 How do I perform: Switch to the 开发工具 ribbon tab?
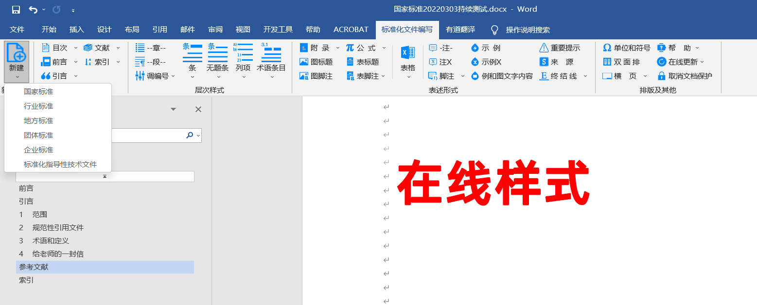[x=277, y=29]
